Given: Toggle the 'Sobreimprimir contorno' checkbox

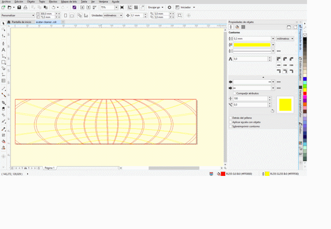Looking at the screenshot, I should [x=231, y=126].
